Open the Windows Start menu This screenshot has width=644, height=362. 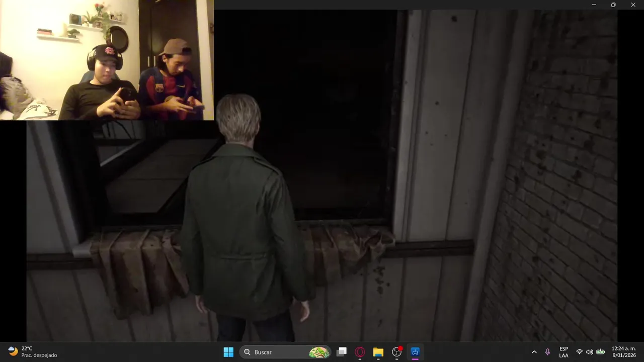click(x=228, y=352)
